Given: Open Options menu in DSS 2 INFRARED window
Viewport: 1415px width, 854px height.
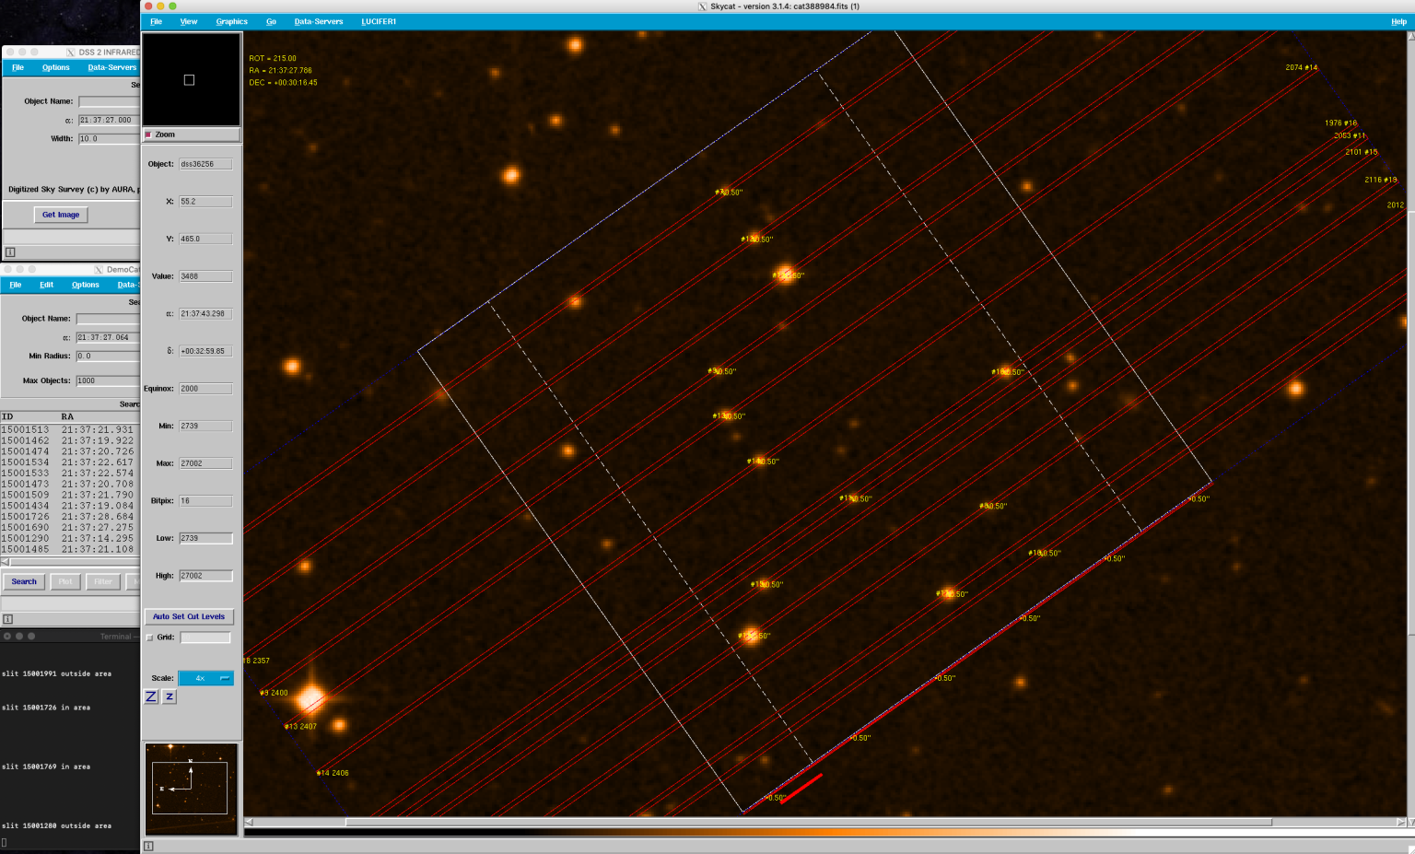Looking at the screenshot, I should 56,67.
